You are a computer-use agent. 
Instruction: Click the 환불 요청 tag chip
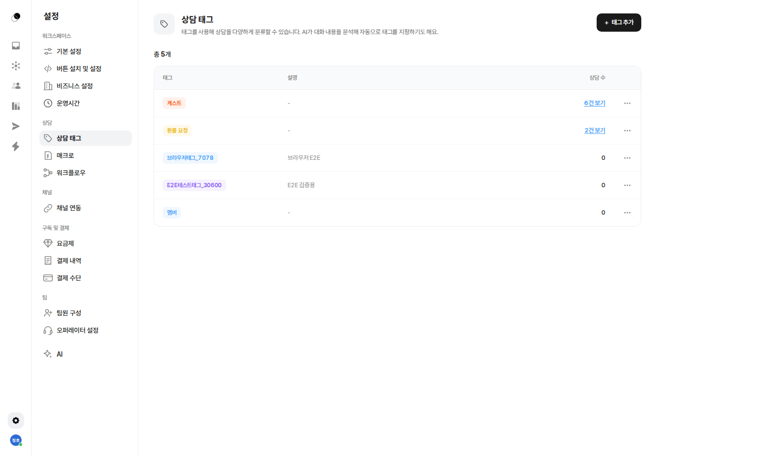pos(177,131)
